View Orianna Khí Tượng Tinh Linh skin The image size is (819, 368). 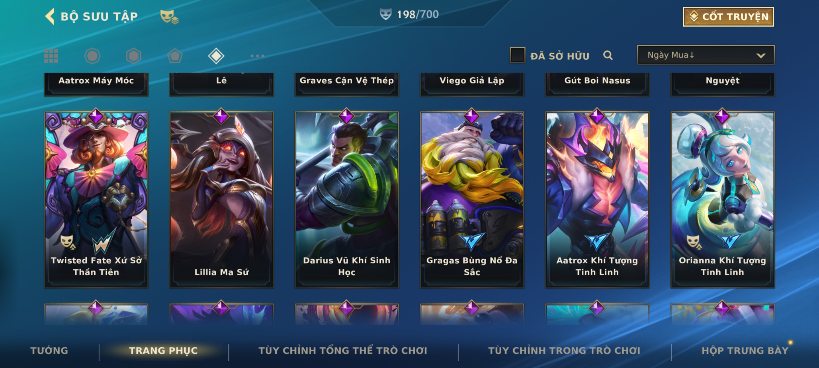pyautogui.click(x=722, y=200)
